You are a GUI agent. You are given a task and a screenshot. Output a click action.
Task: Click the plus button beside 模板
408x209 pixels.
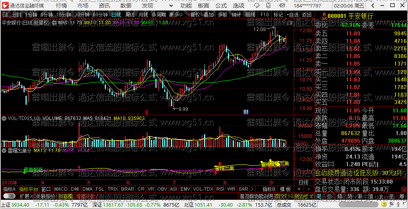pos(299,189)
